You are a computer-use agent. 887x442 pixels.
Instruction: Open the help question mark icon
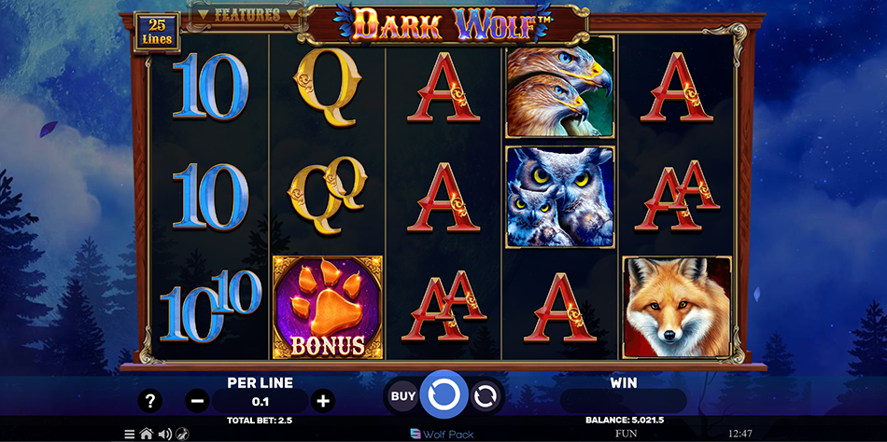point(150,401)
